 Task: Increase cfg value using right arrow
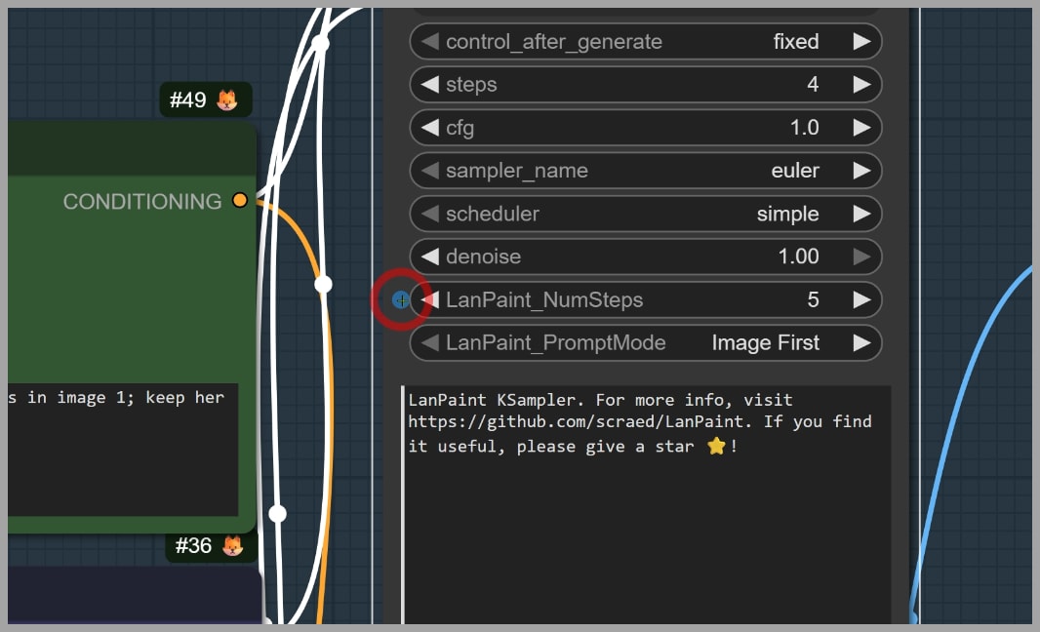[860, 128]
